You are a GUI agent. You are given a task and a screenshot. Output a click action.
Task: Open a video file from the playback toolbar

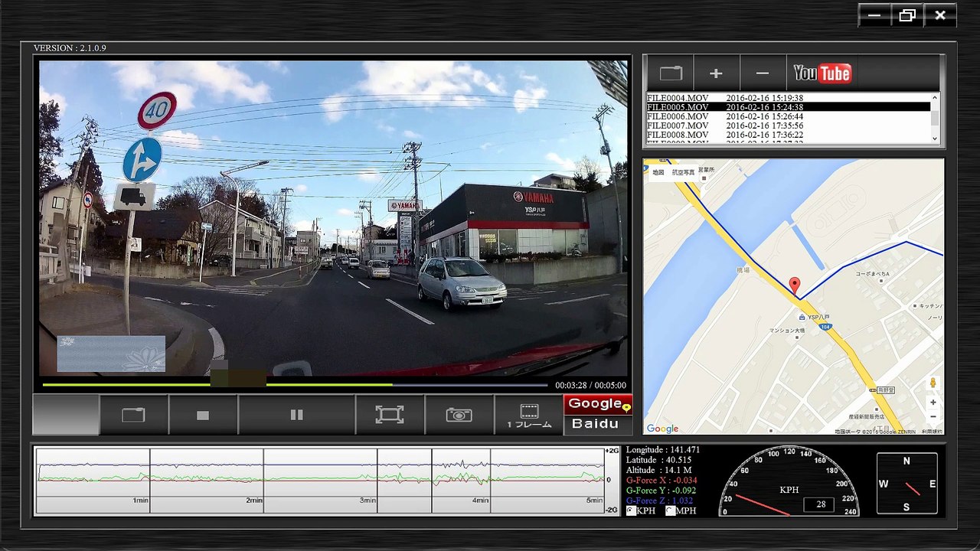[x=133, y=415]
